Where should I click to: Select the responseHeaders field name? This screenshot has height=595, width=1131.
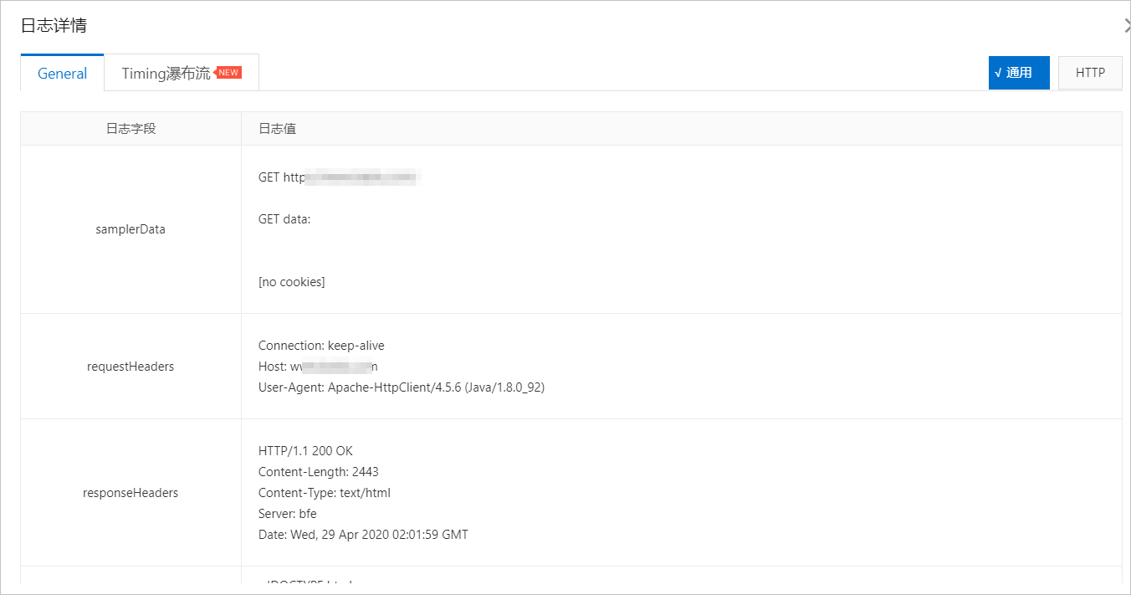[x=130, y=493]
